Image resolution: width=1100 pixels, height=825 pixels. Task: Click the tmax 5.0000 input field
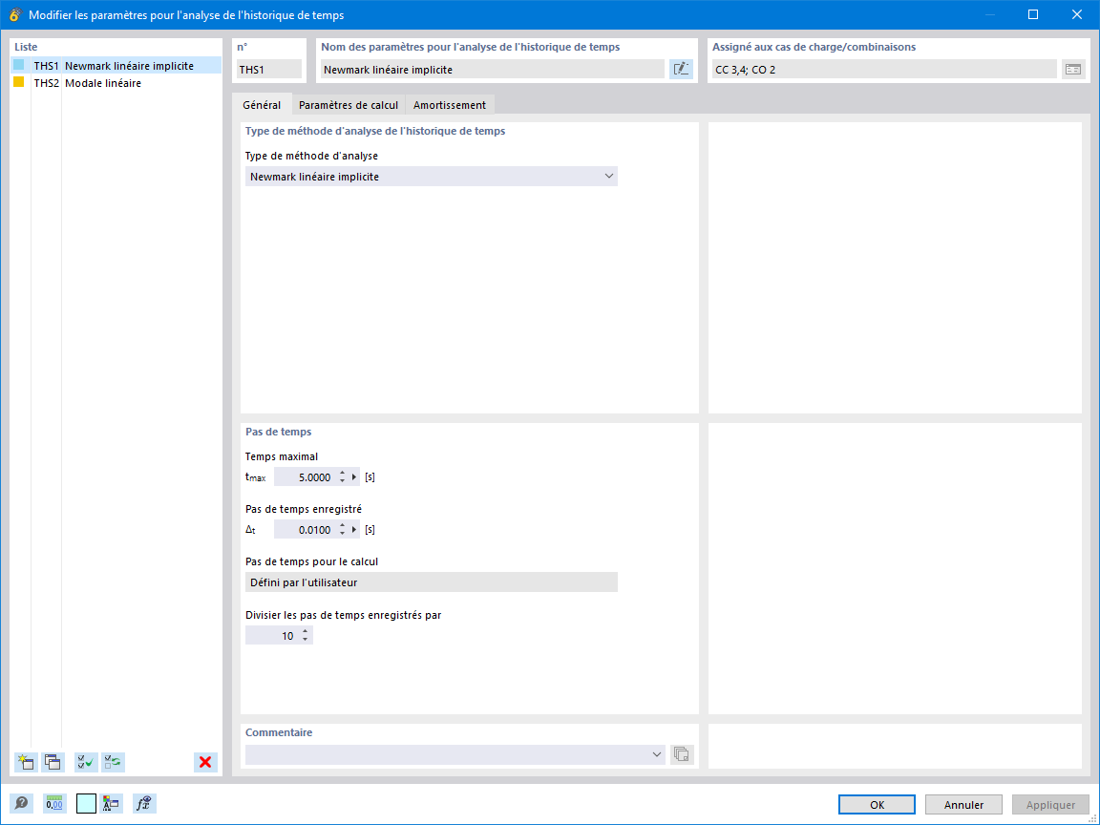[306, 477]
